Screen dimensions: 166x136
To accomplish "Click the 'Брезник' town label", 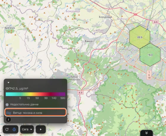I will pyautogui.click(x=10, y=28).
